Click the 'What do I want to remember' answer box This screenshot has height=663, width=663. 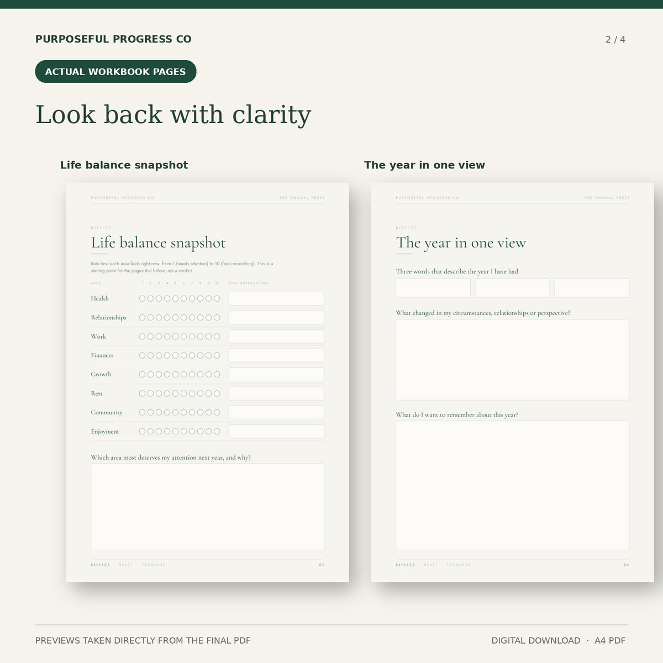click(512, 486)
